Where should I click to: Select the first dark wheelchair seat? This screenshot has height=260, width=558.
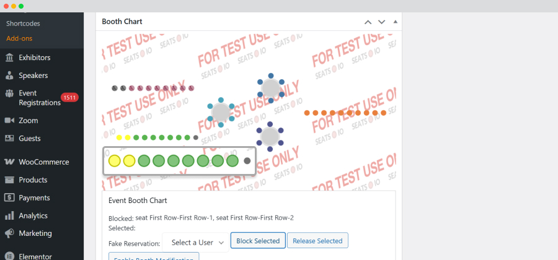(x=115, y=88)
